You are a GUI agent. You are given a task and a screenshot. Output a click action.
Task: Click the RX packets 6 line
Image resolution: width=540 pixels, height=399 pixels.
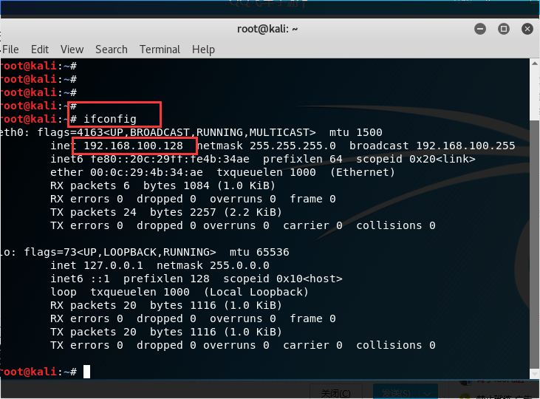click(163, 185)
